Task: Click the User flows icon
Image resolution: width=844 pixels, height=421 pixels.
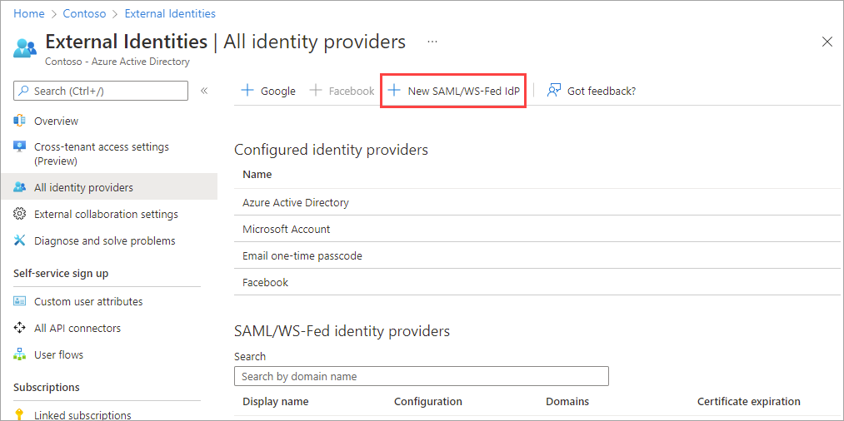Action: [20, 355]
